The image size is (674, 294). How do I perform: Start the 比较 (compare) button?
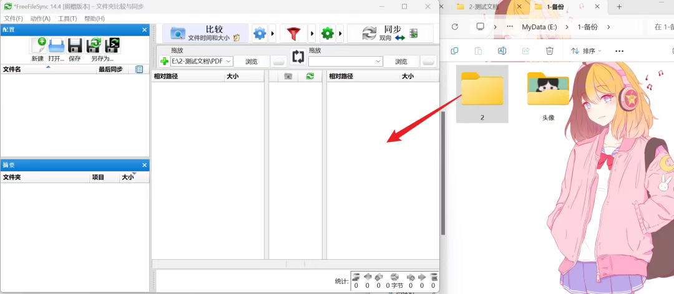pos(205,34)
